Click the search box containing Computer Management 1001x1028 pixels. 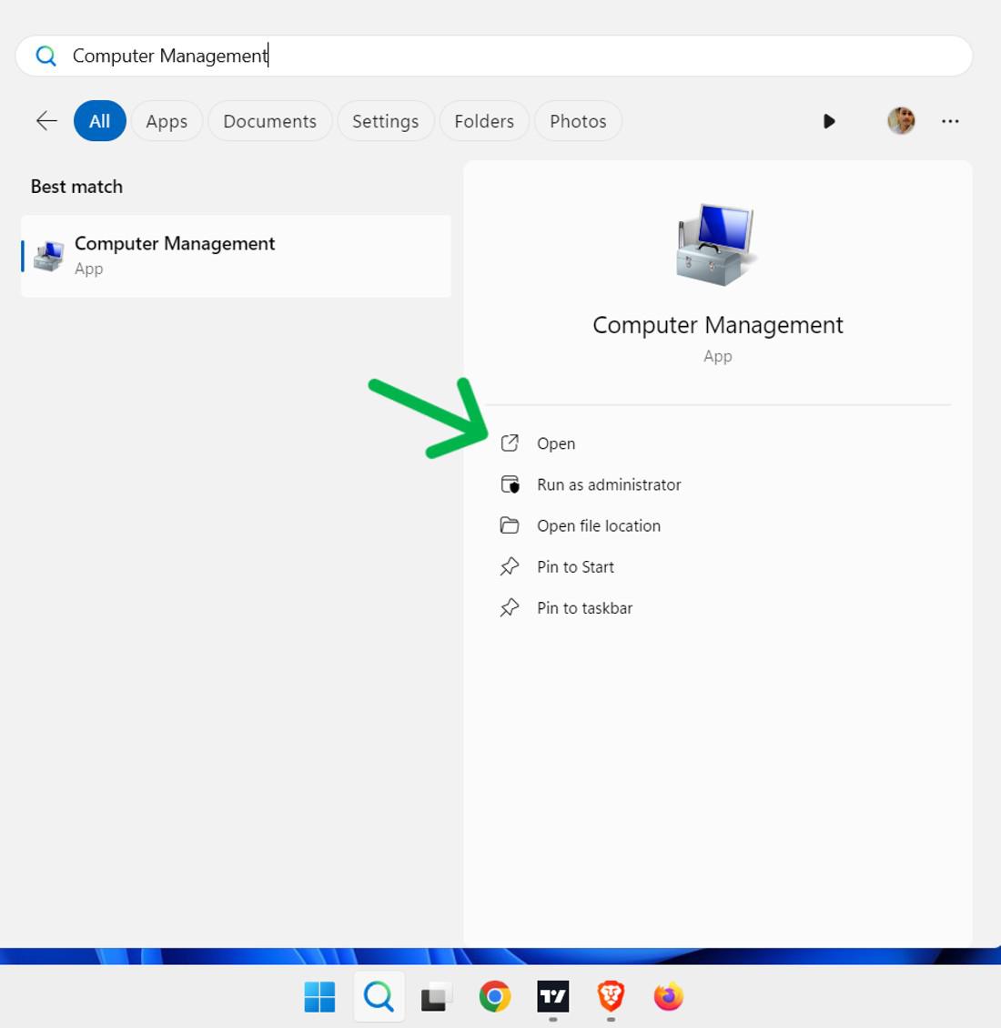coord(494,56)
